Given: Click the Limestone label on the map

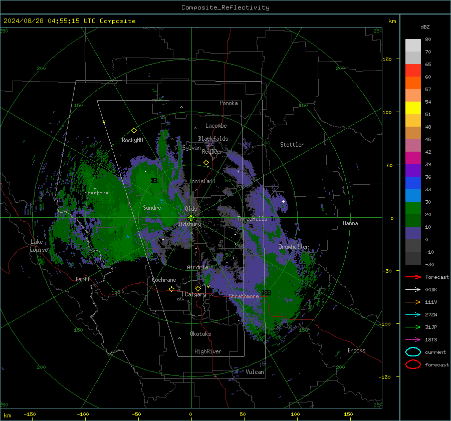Looking at the screenshot, I should pyautogui.click(x=95, y=193).
